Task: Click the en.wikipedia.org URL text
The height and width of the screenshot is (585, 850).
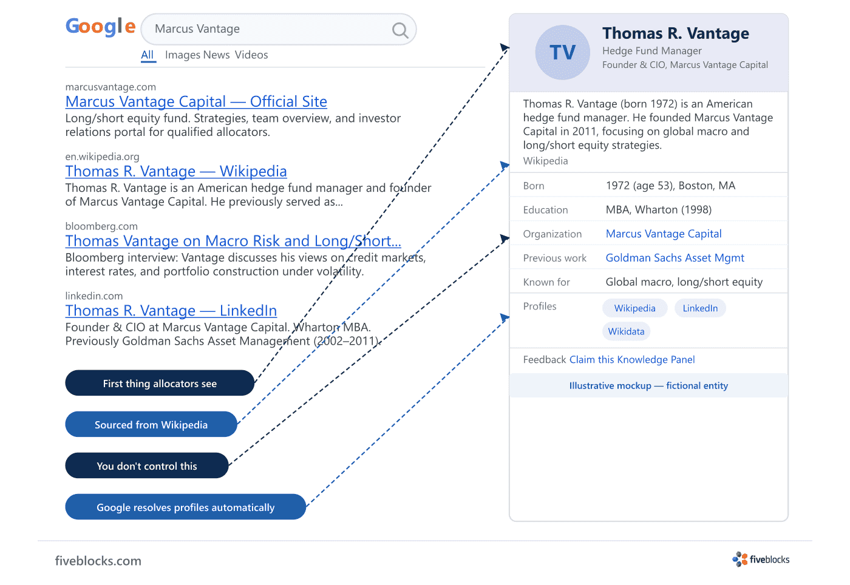Action: (x=103, y=157)
